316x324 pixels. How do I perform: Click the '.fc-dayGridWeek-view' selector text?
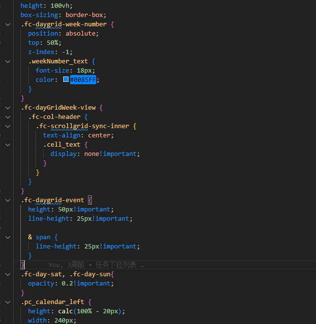(x=58, y=108)
